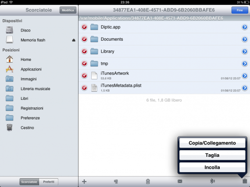Viewport: 250px width, 187px height.
Task: Tap the mail envelope icon in the toolbar
Action: [x=180, y=181]
